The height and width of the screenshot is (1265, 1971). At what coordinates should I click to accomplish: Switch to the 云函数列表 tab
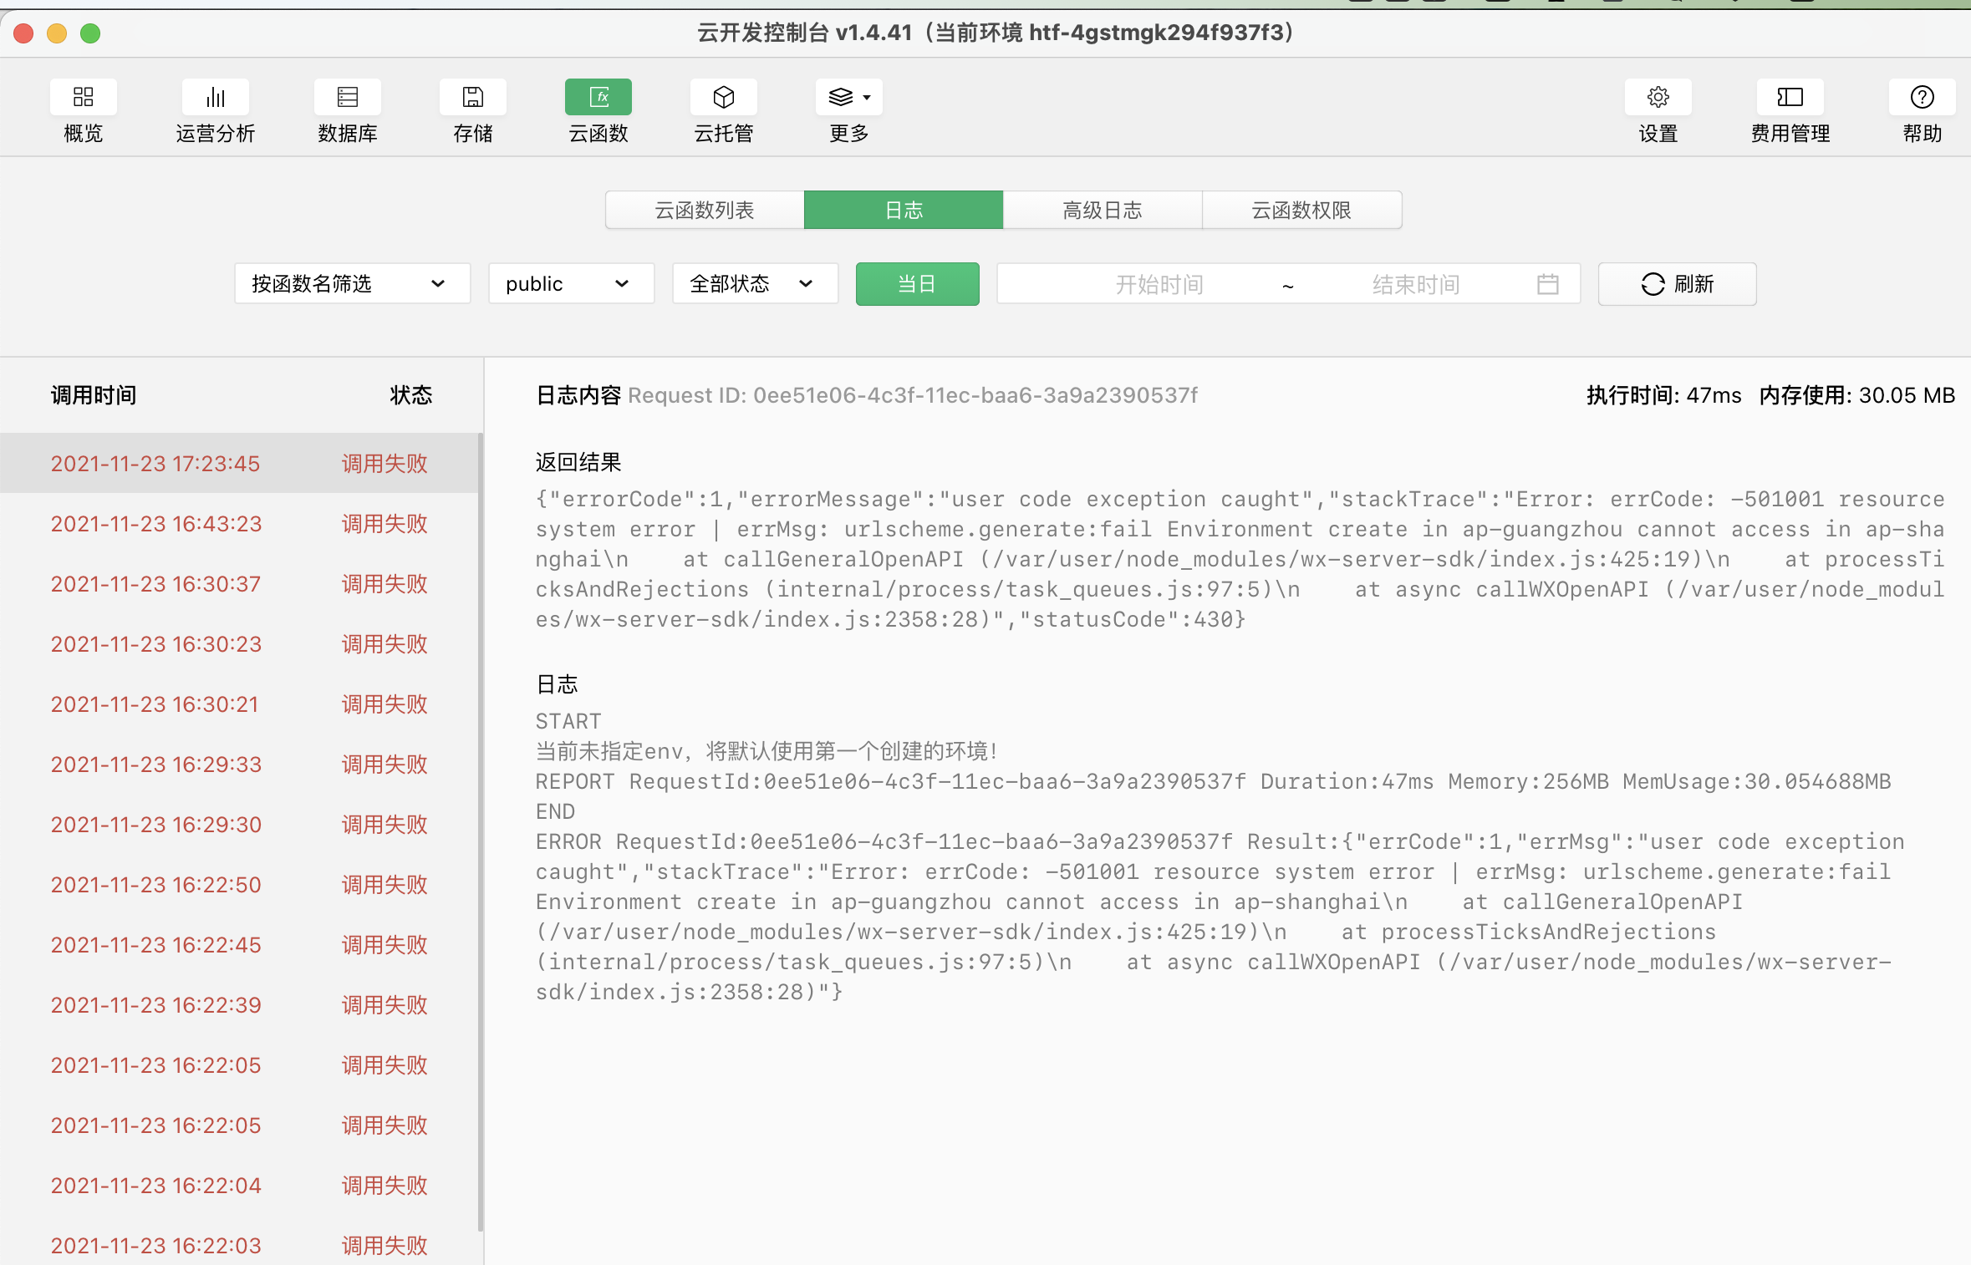click(705, 210)
